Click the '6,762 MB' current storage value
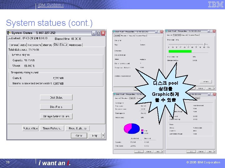225x168 pixels. click(58, 78)
